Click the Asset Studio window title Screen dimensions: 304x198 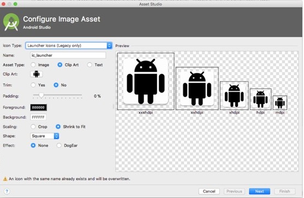[151, 4]
